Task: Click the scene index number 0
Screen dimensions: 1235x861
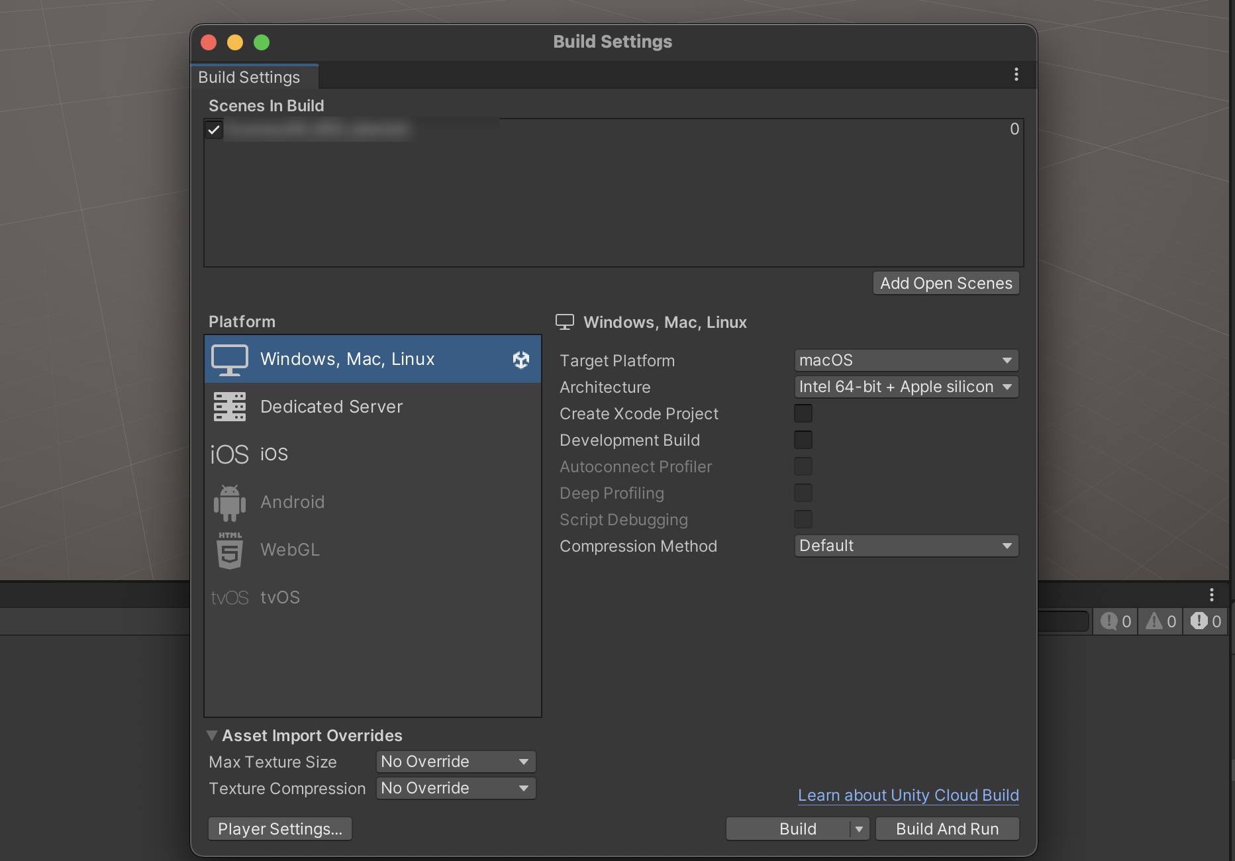Action: (x=1014, y=129)
